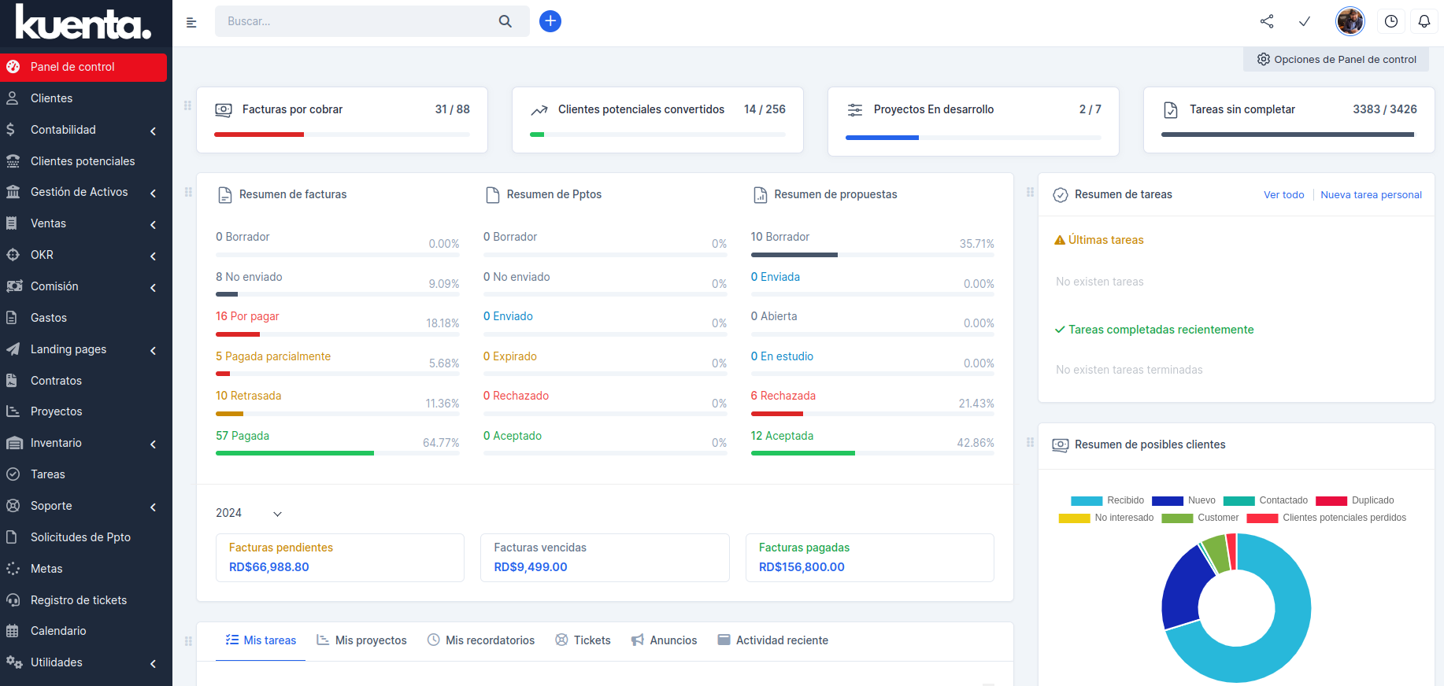
Task: Open the 2024 year dropdown
Action: 248,513
